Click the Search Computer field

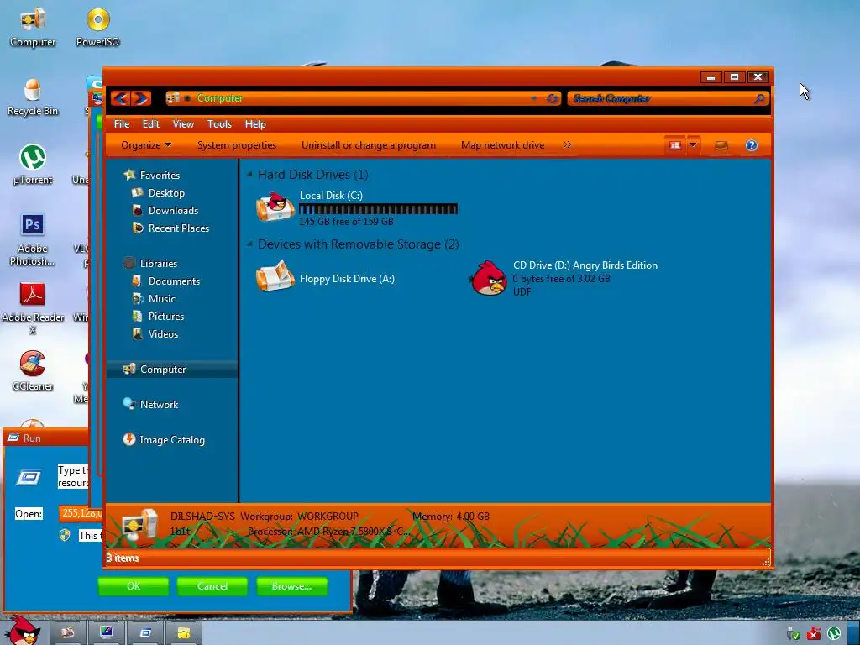[x=662, y=99]
